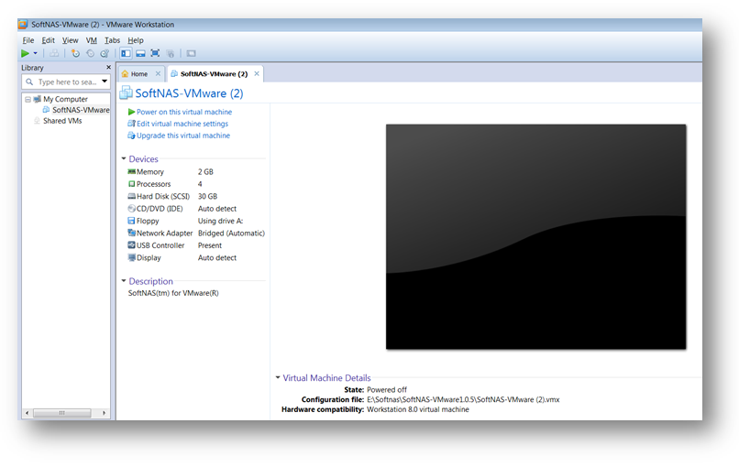This screenshot has height=467, width=739.
Task: Click the VMware Workstation title bar icon
Action: [x=23, y=25]
